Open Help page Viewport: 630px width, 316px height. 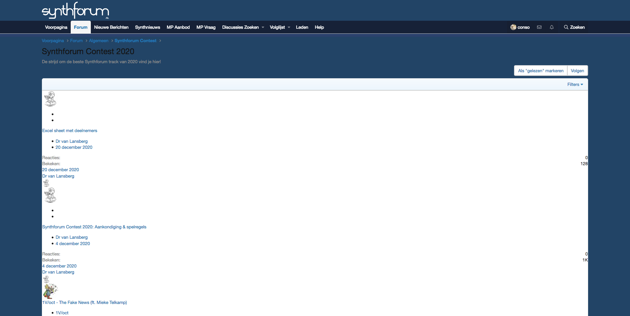319,27
